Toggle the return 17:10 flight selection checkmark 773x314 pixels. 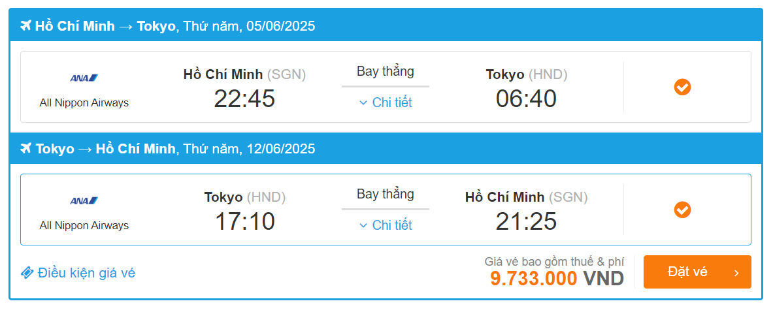coord(682,210)
